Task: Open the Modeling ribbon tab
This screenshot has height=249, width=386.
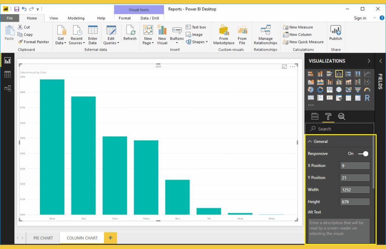Action: click(x=76, y=18)
